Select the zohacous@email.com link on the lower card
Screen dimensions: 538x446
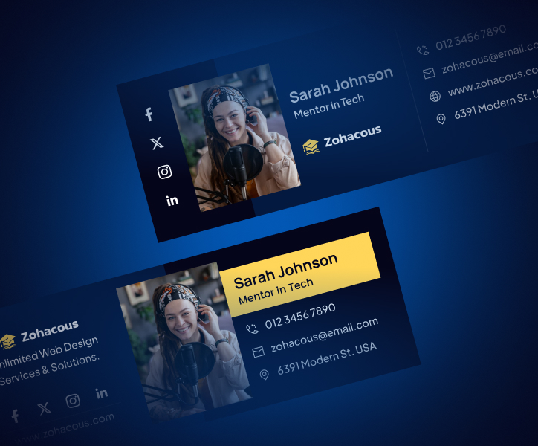(x=325, y=334)
